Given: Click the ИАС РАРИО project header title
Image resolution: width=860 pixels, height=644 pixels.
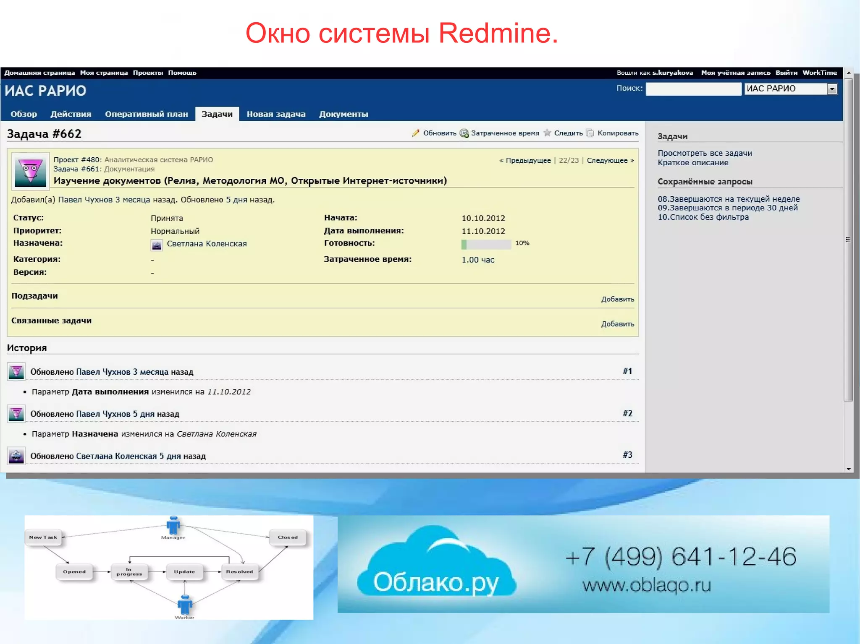Looking at the screenshot, I should point(45,91).
